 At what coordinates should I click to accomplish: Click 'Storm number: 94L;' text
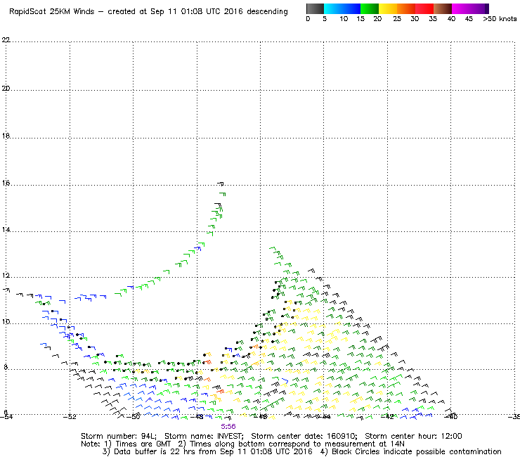click(x=119, y=436)
